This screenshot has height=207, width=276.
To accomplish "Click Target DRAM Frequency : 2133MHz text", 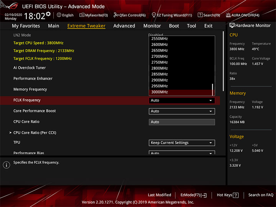I will tap(44, 51).
